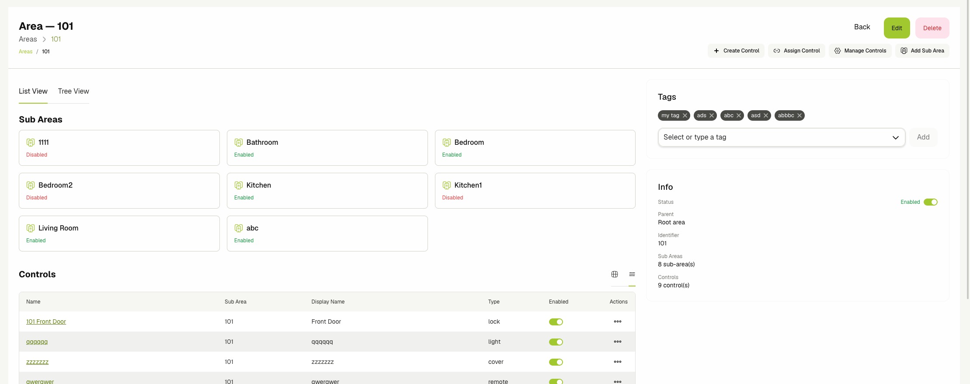Screen dimensions: 970x384
Task: Click the plus icon on Create Control
Action: point(716,51)
